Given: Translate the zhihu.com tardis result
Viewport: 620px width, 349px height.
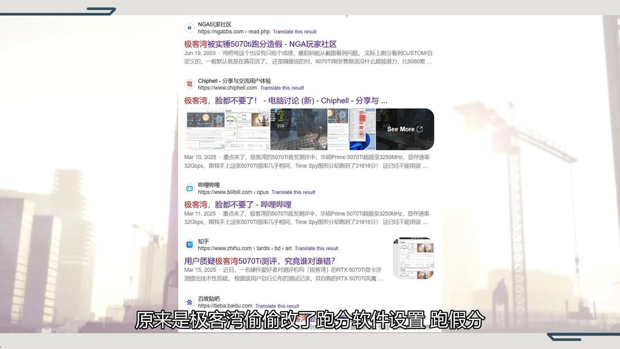Looking at the screenshot, I should [x=316, y=249].
